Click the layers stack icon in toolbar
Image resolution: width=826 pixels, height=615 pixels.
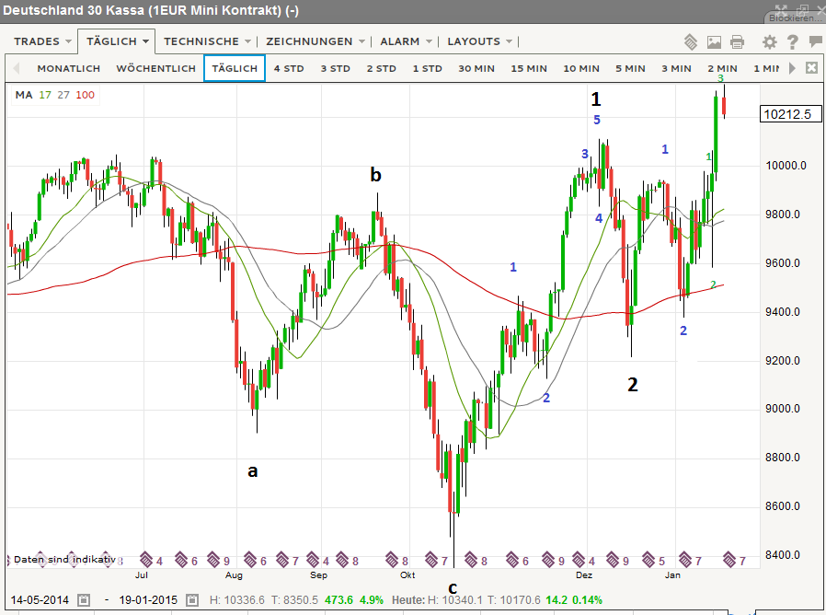coord(691,41)
